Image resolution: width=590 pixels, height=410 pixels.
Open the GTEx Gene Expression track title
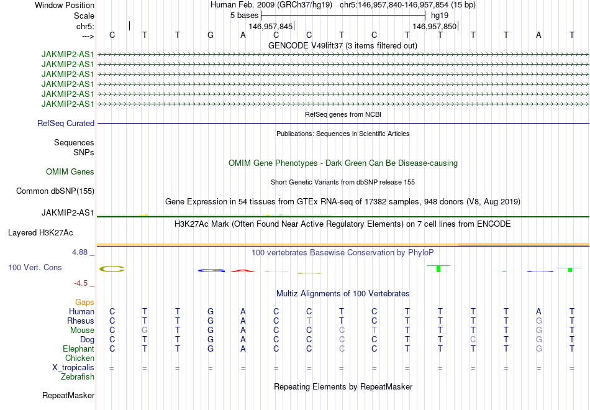[343, 201]
